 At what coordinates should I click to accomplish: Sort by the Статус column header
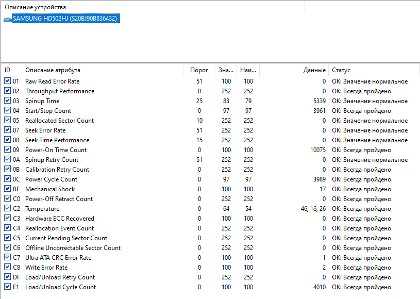pos(341,70)
